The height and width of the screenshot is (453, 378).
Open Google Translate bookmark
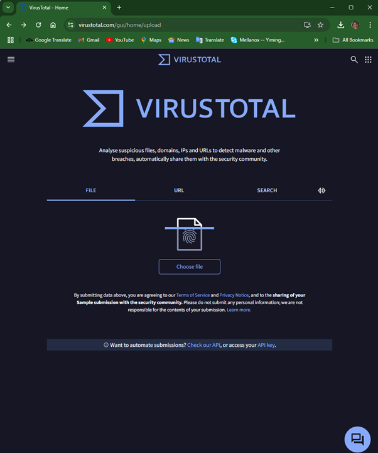coord(48,40)
